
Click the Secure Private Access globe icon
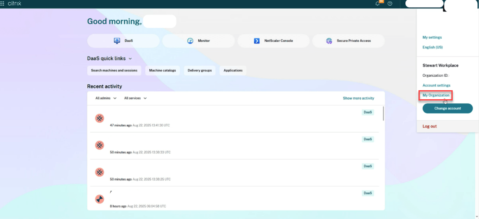point(329,41)
